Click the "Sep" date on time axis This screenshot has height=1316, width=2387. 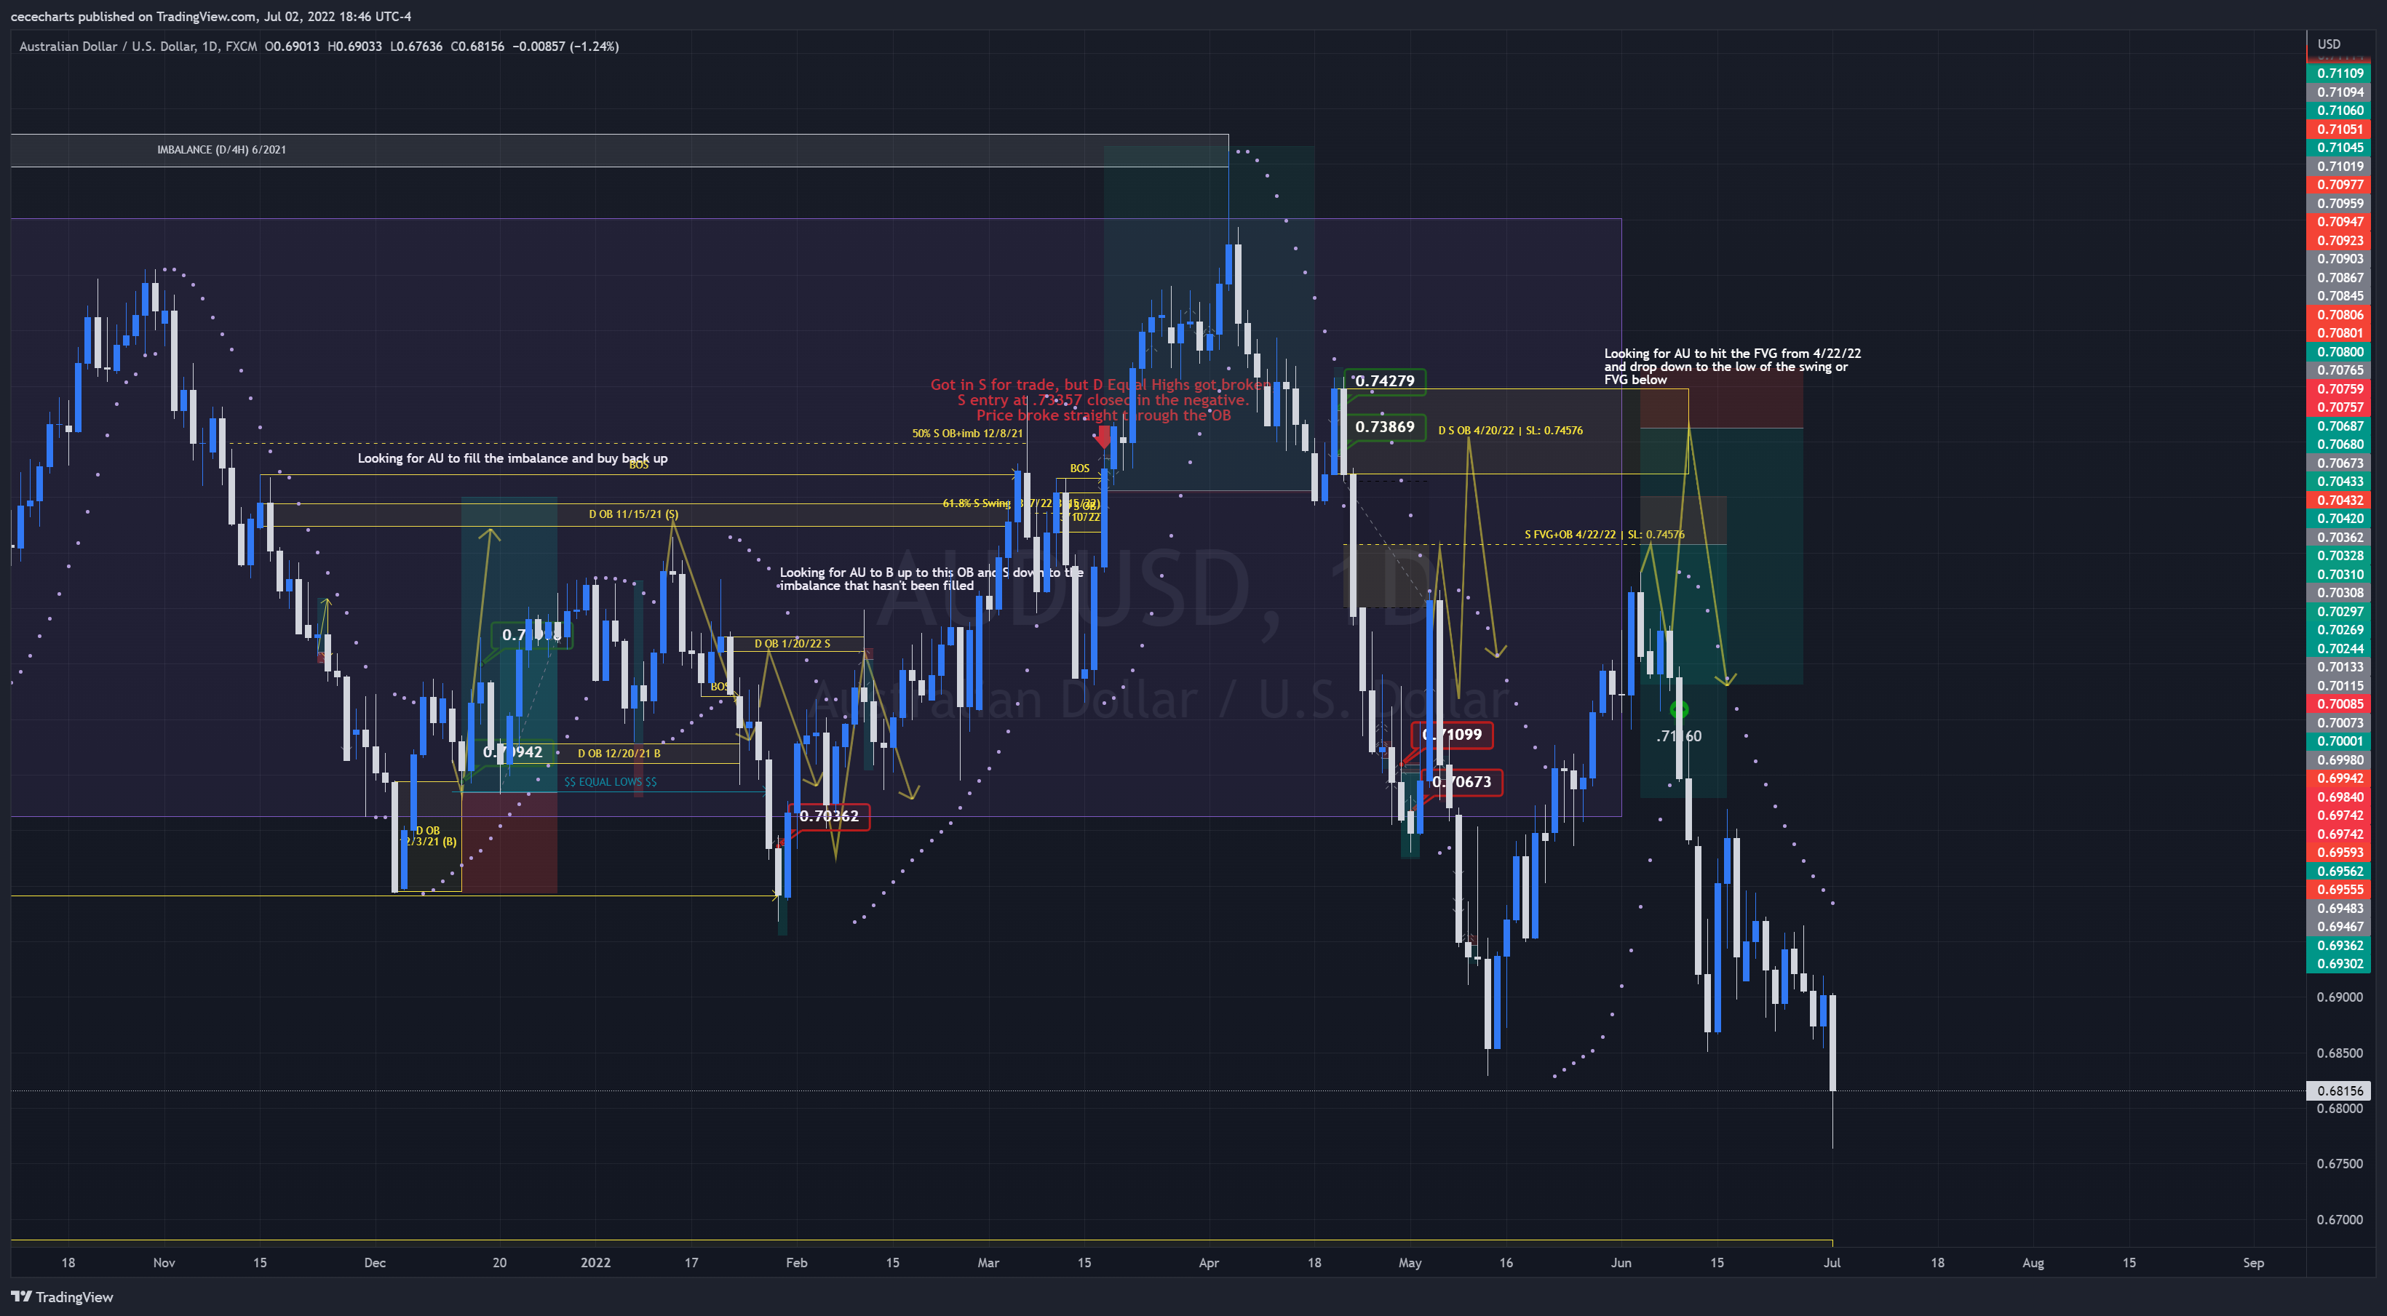(x=2254, y=1262)
